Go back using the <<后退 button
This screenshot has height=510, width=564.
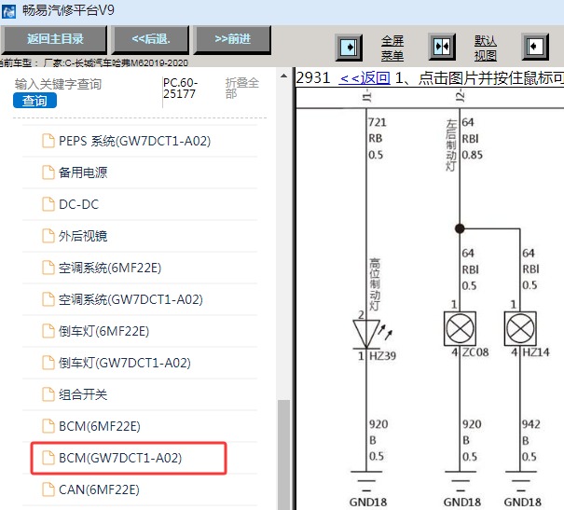pyautogui.click(x=151, y=39)
